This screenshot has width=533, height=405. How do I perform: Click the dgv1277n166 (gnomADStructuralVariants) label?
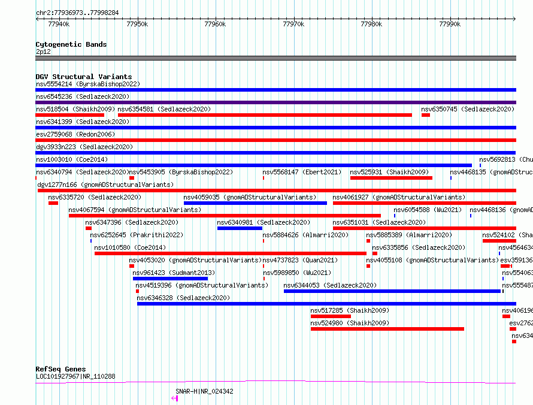(x=105, y=185)
